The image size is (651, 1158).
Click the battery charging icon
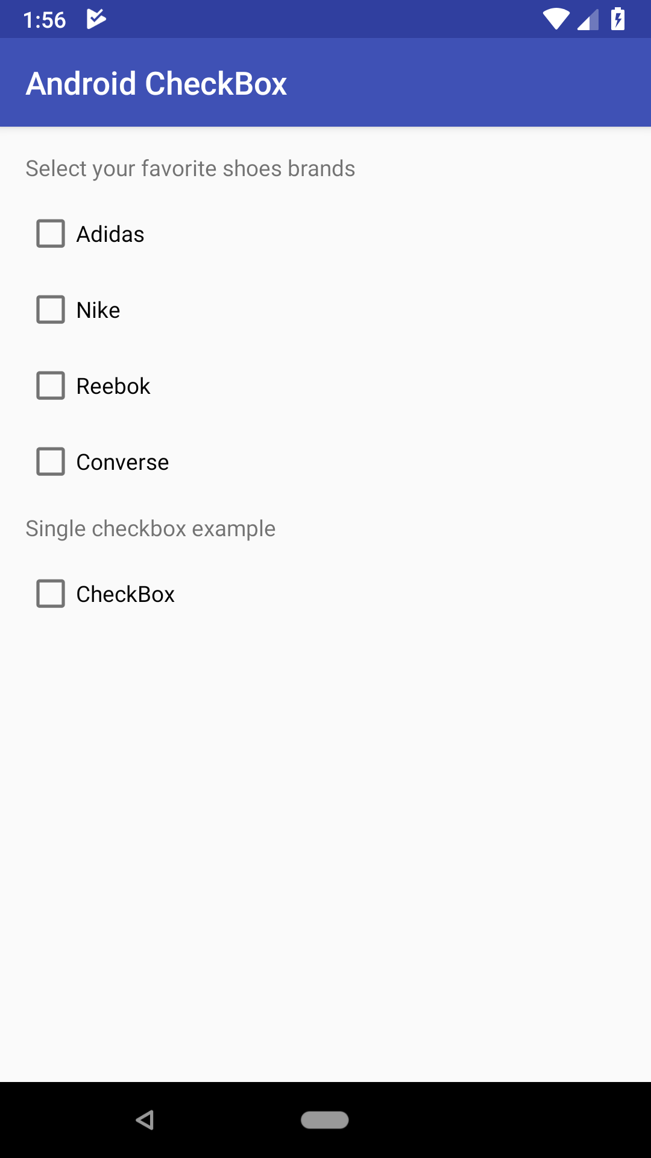tap(617, 19)
